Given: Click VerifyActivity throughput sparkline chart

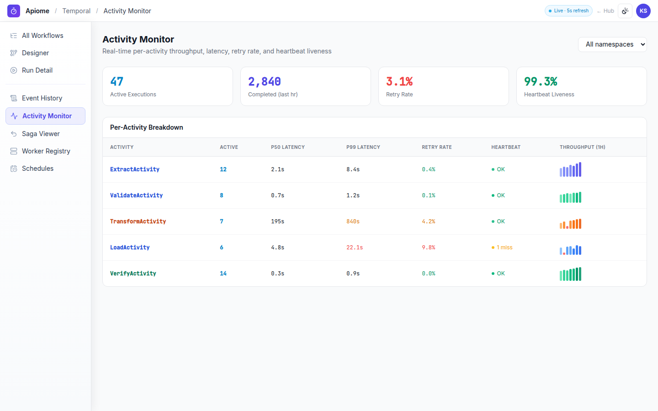Looking at the screenshot, I should pos(571,274).
